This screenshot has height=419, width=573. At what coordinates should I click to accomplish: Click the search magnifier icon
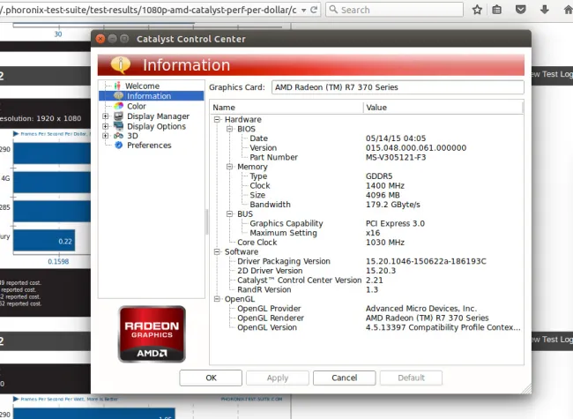[x=333, y=10]
